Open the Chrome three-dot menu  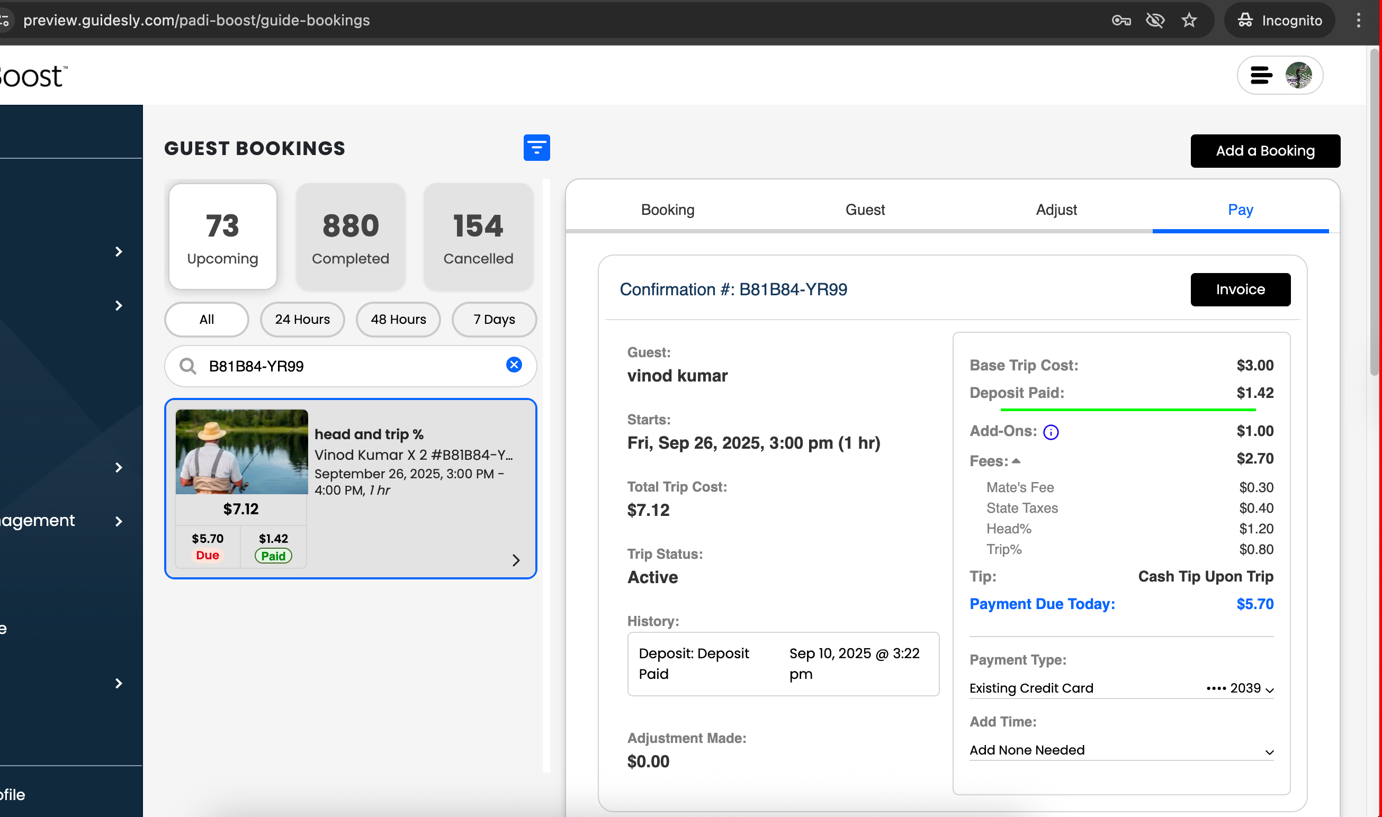(x=1358, y=20)
